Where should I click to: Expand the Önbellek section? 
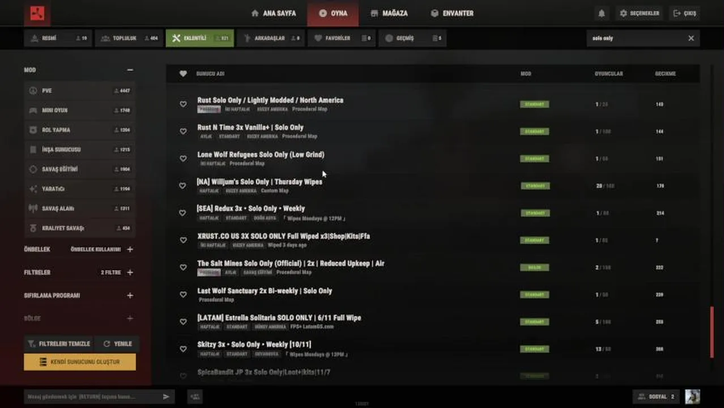tap(130, 249)
